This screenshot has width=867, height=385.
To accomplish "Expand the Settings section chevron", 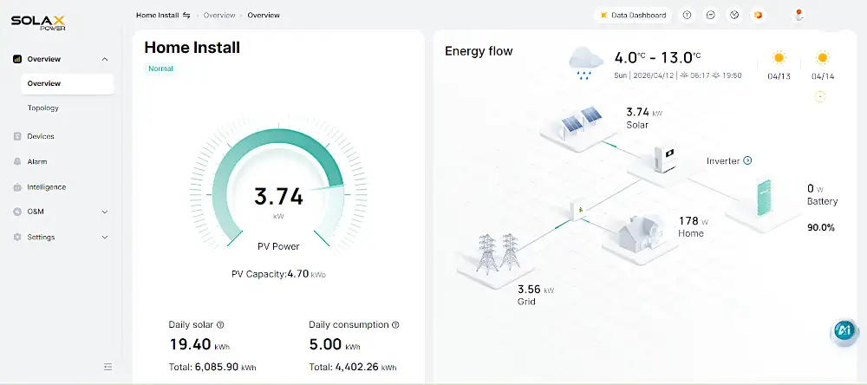I will pos(105,238).
